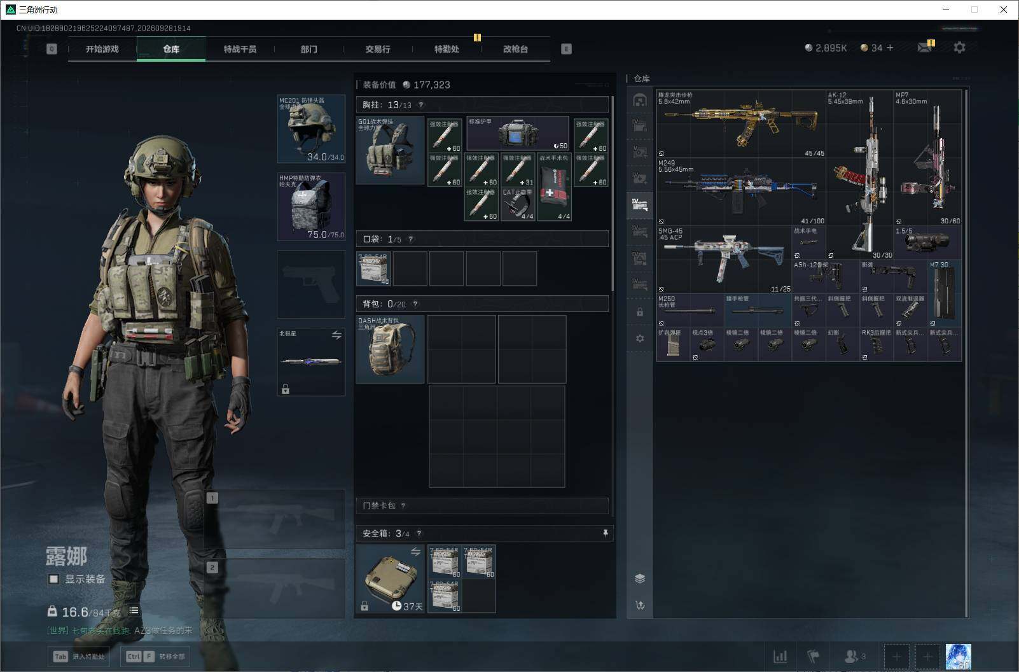Viewport: 1019px width, 672px height.
Task: Click the sort items icon at warehouse sidebar bottom
Action: point(640,605)
